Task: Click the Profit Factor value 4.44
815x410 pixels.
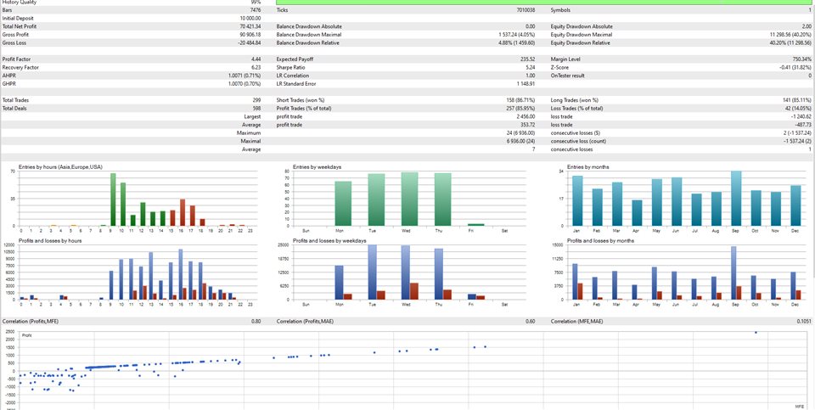Action: pos(256,59)
